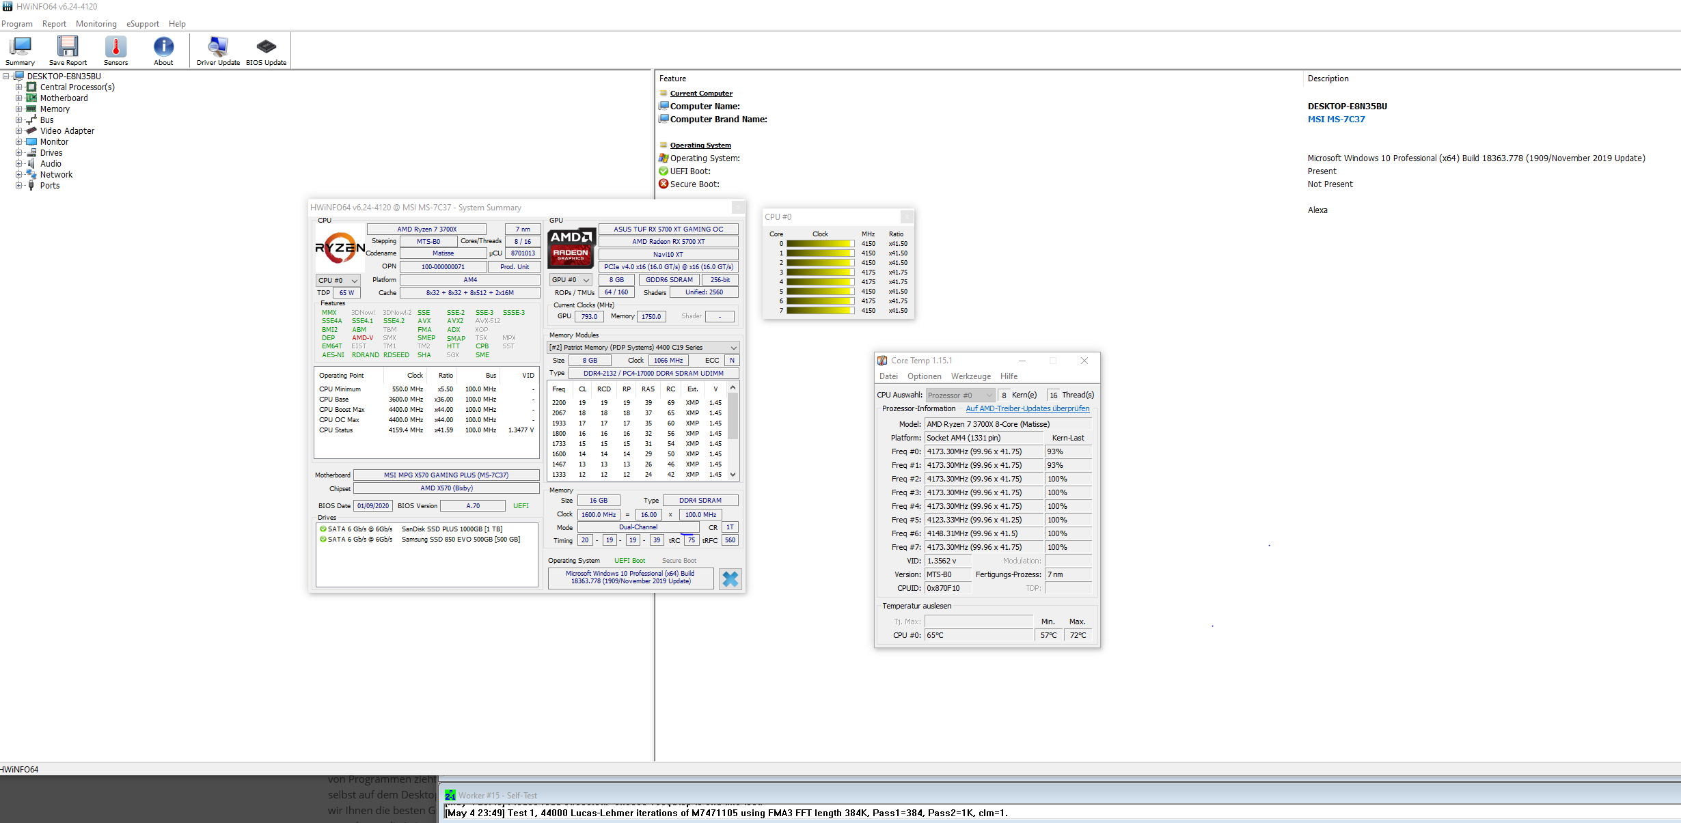The width and height of the screenshot is (1681, 823).
Task: Expand the Motherboard tree node
Action: pos(19,98)
